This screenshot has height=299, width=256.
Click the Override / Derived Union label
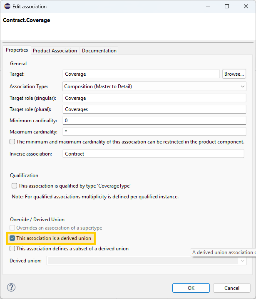[x=37, y=220]
